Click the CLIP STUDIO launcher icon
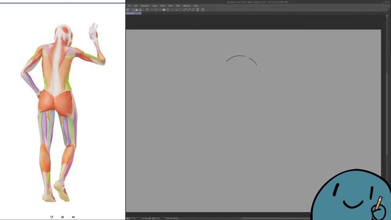 (128, 10)
